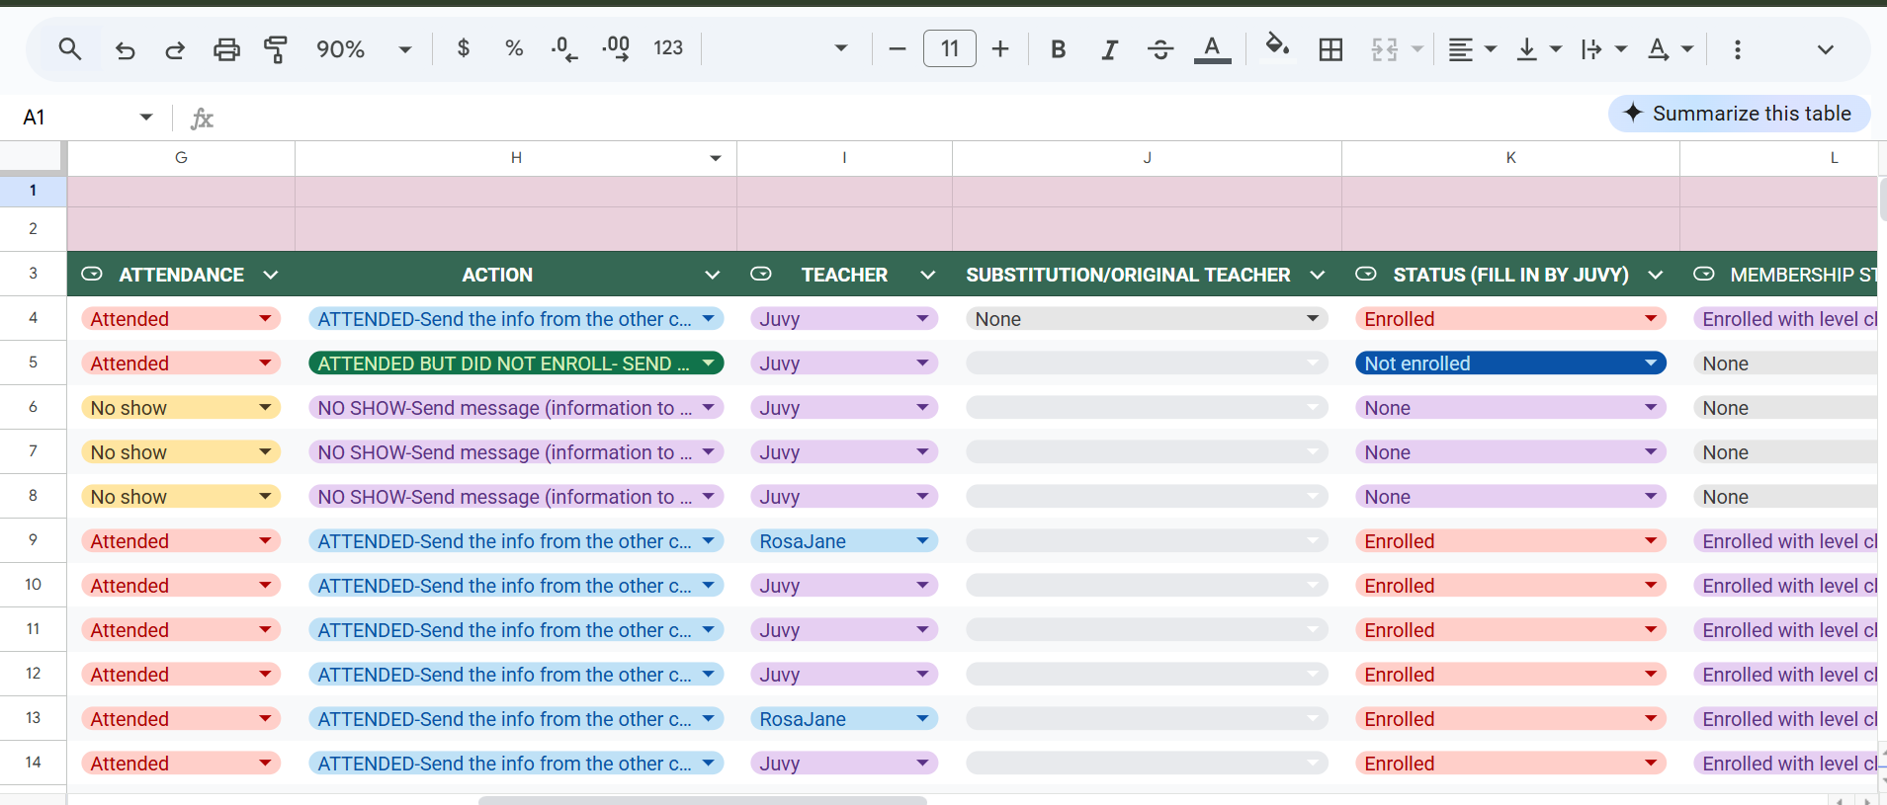The image size is (1887, 805).
Task: Open the text color tool
Action: click(1212, 49)
